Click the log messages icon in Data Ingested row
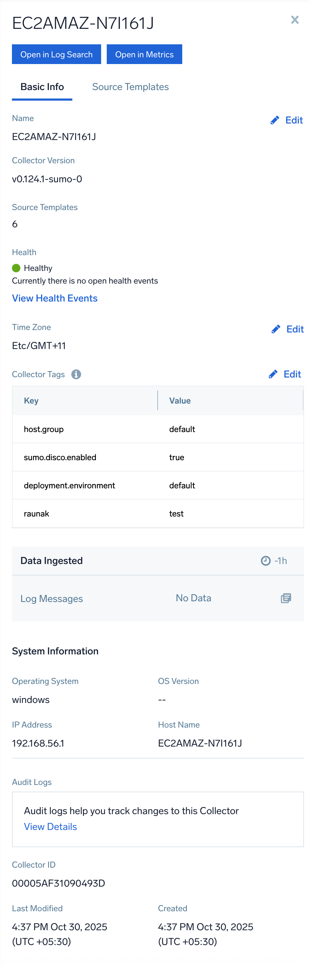The width and height of the screenshot is (309, 964). tap(285, 598)
